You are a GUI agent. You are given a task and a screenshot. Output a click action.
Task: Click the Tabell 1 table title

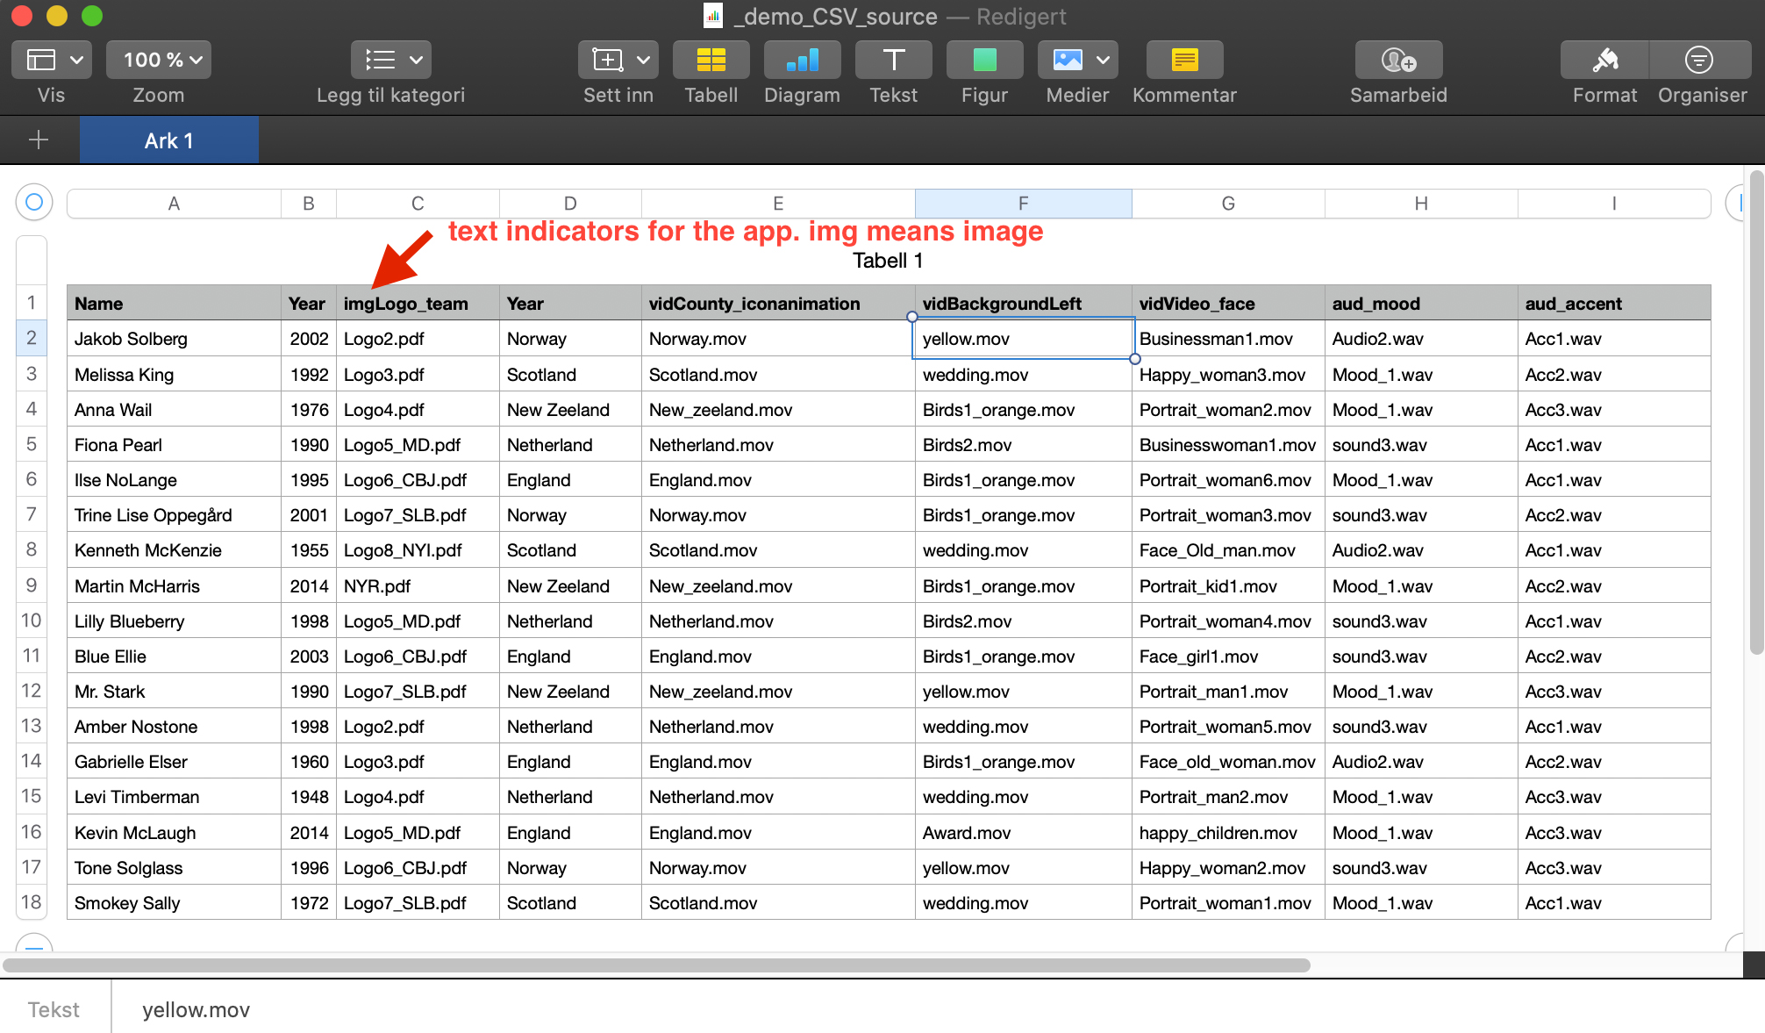click(x=888, y=261)
